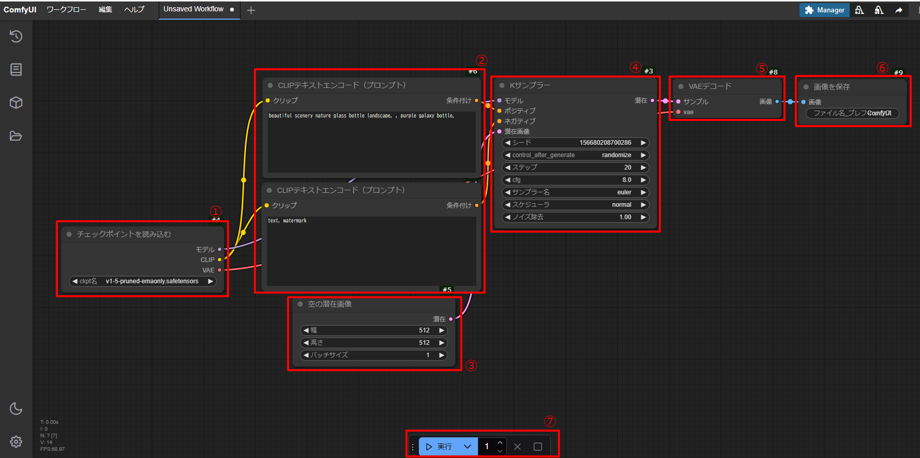
Task: Open the model library cube icon
Action: 16,102
